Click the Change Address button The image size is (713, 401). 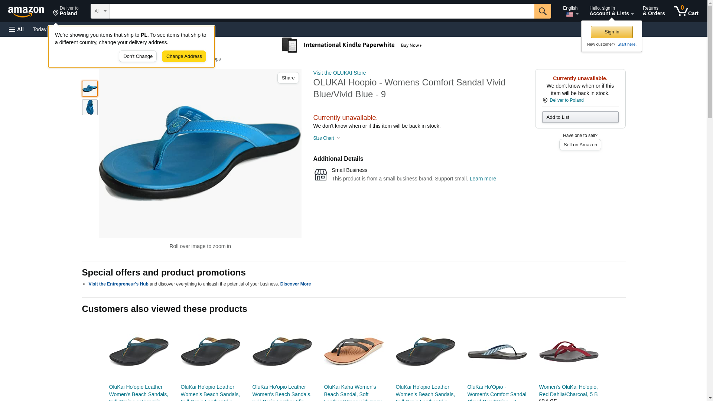184,56
